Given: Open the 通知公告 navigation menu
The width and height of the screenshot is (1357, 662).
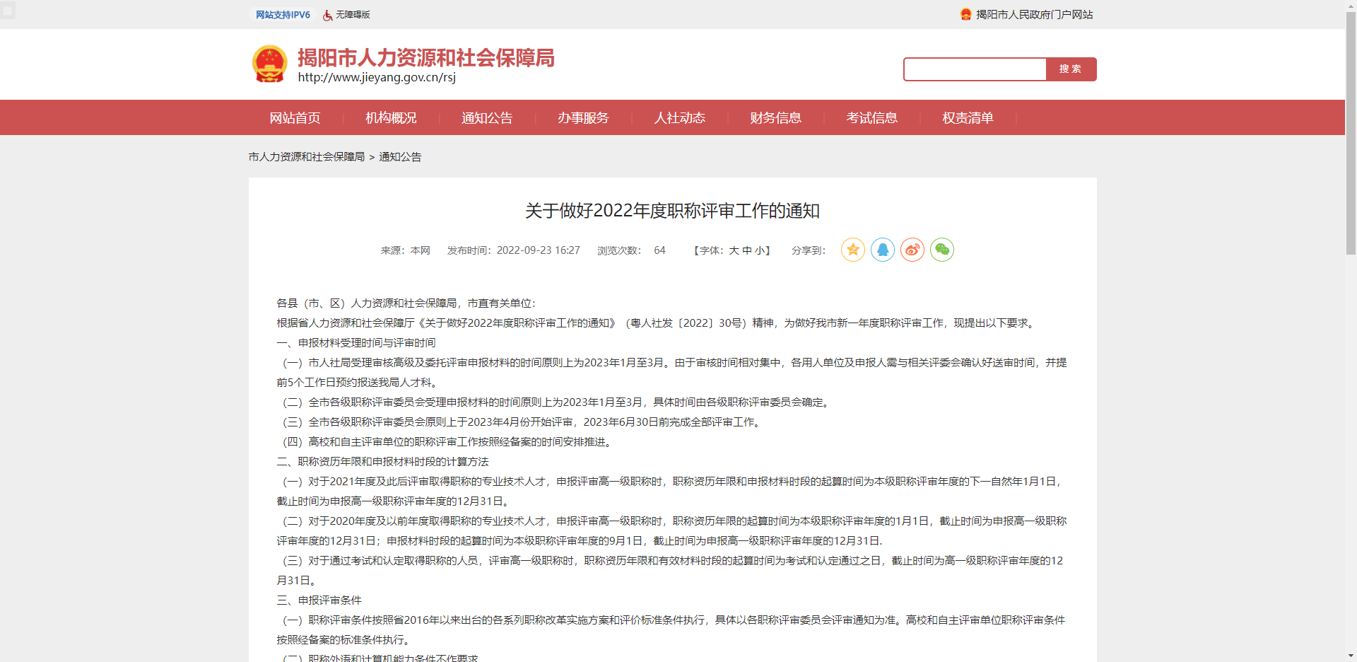Looking at the screenshot, I should point(487,118).
